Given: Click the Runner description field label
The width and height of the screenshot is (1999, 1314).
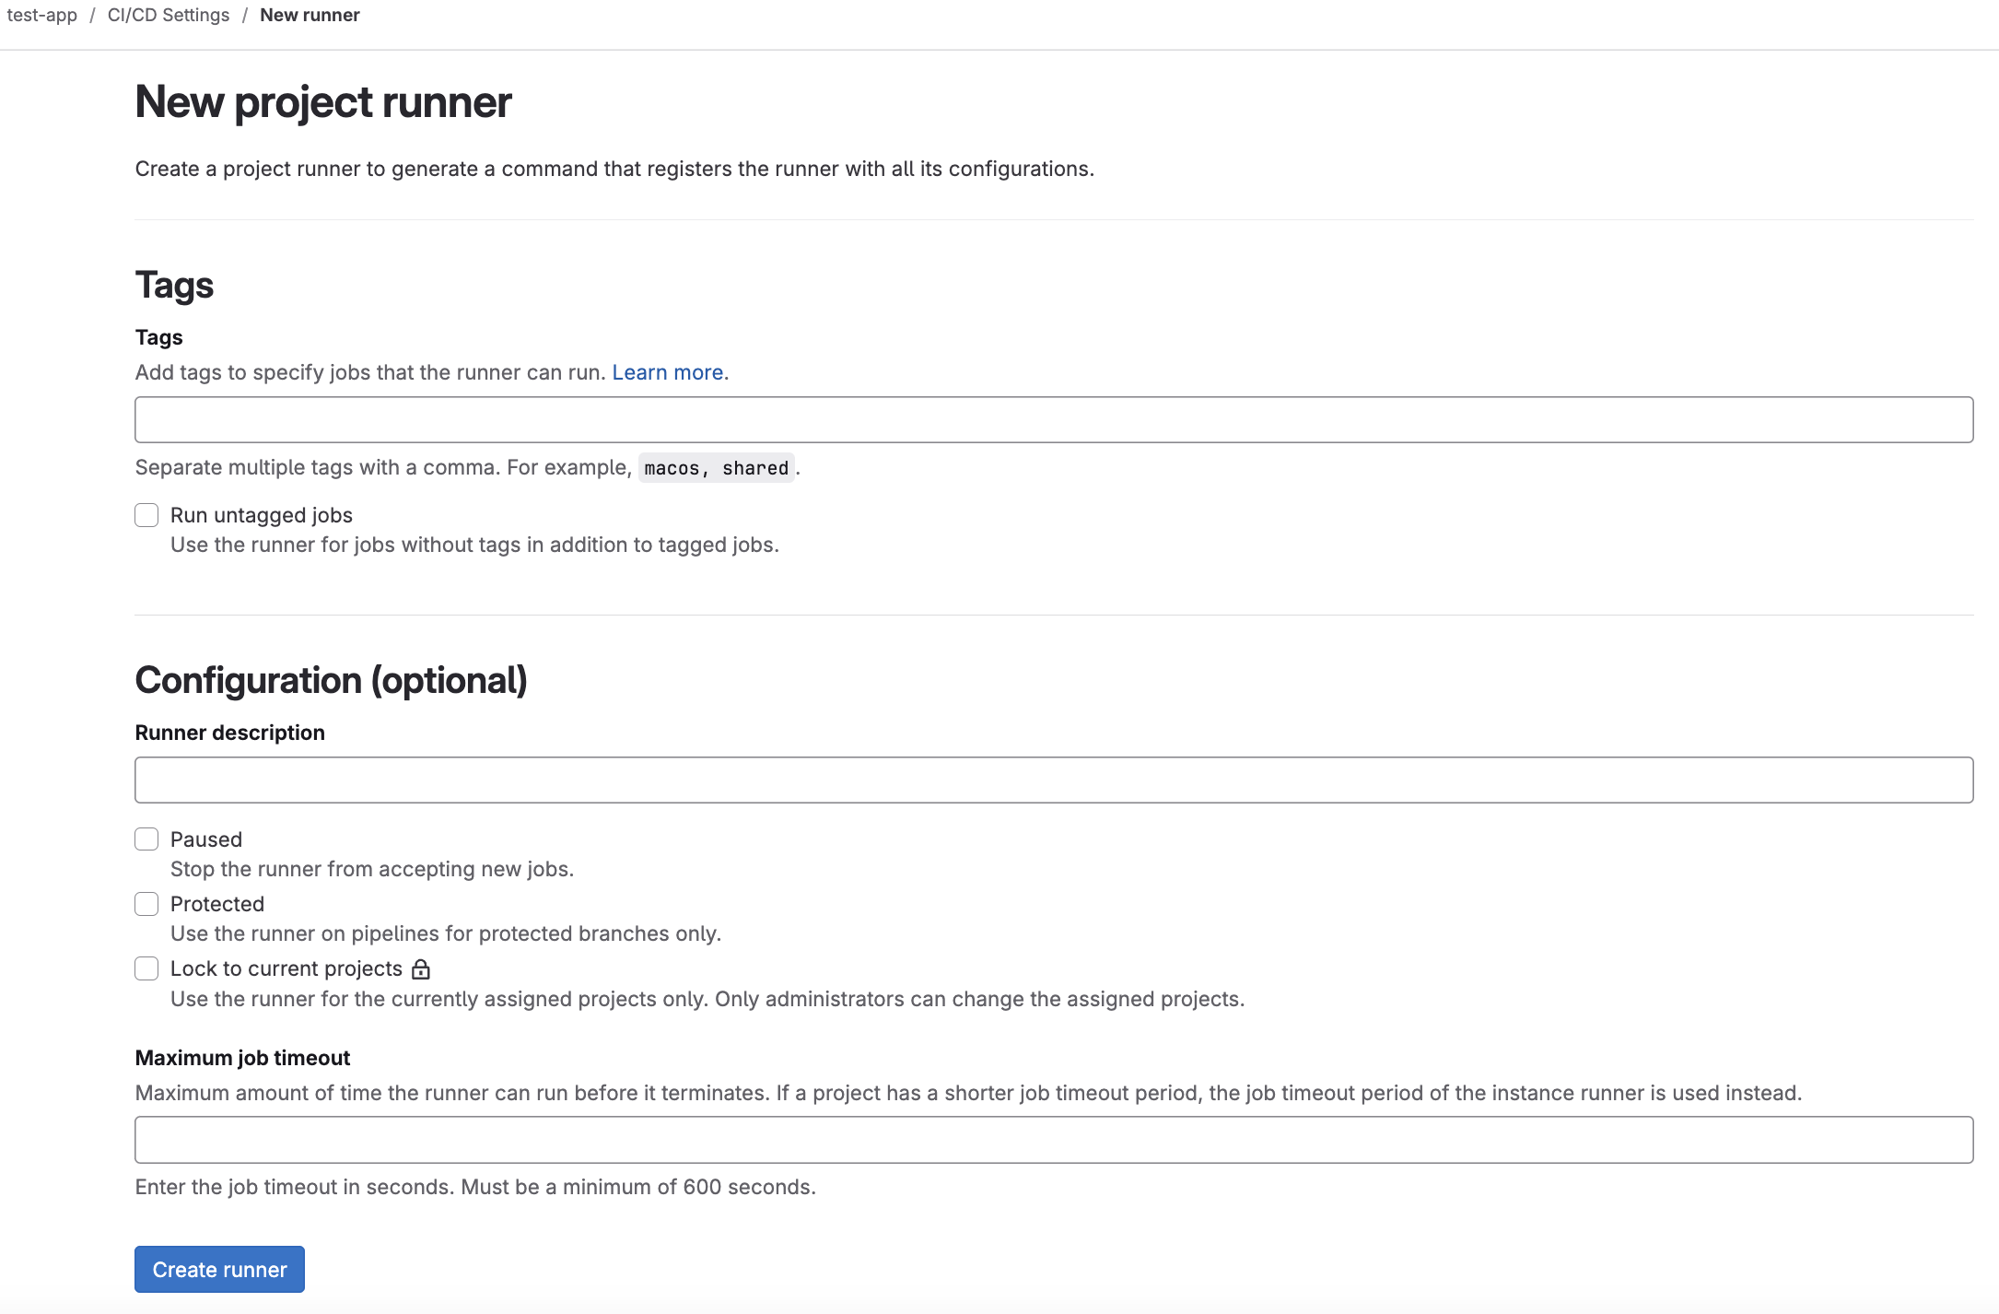Looking at the screenshot, I should coord(230,733).
